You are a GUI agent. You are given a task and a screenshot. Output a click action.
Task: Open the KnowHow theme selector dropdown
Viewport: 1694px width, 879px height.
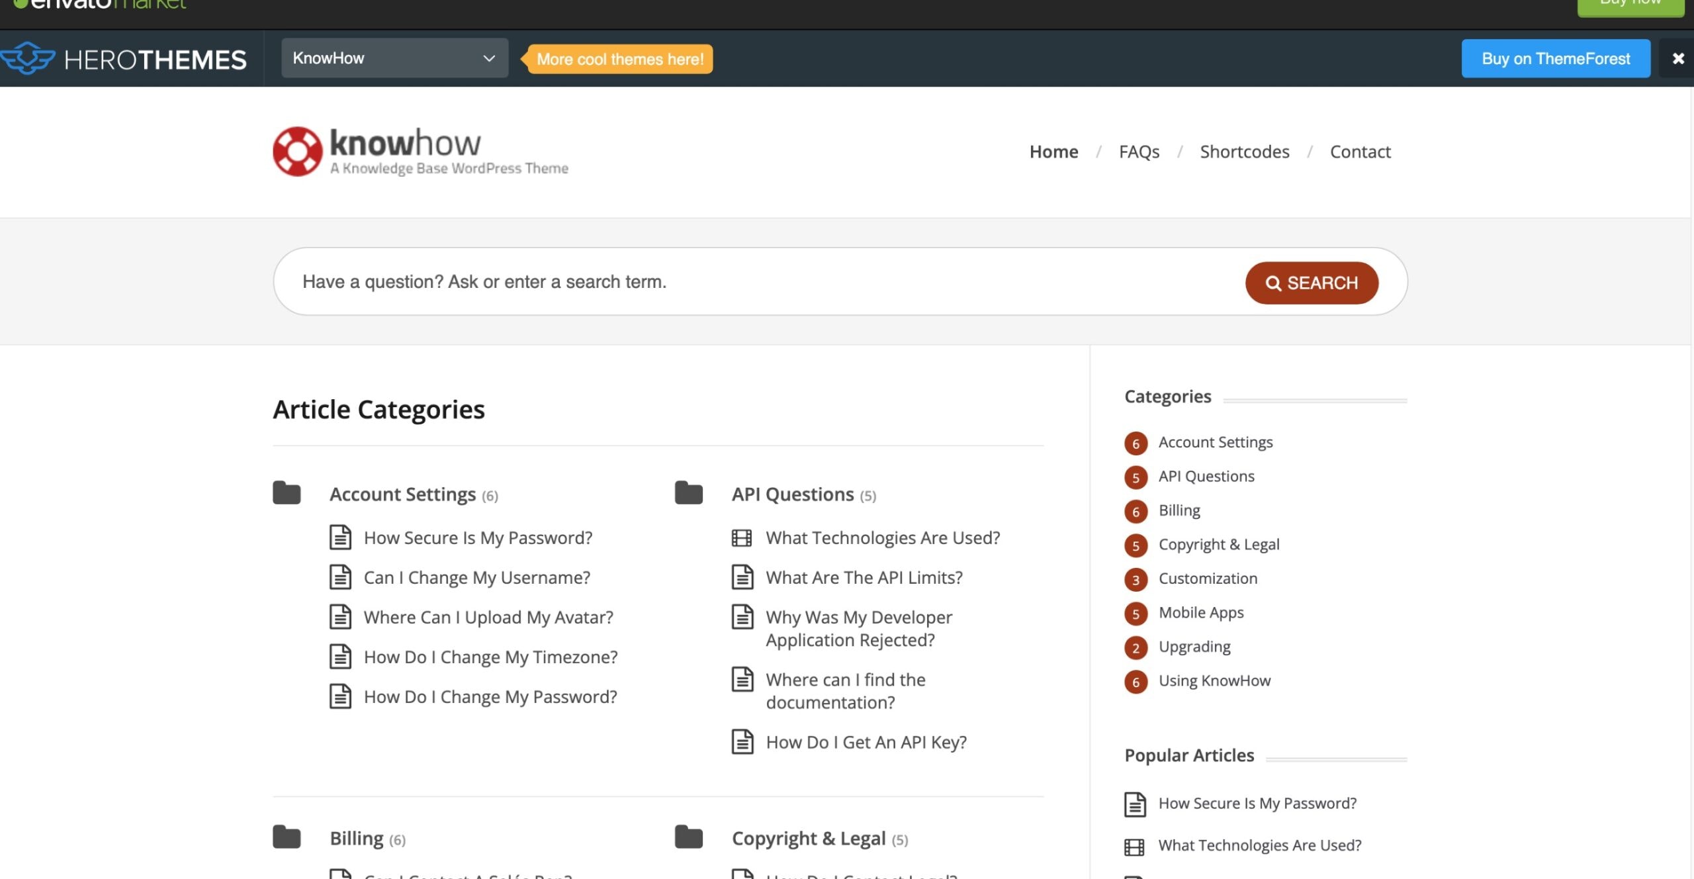394,58
